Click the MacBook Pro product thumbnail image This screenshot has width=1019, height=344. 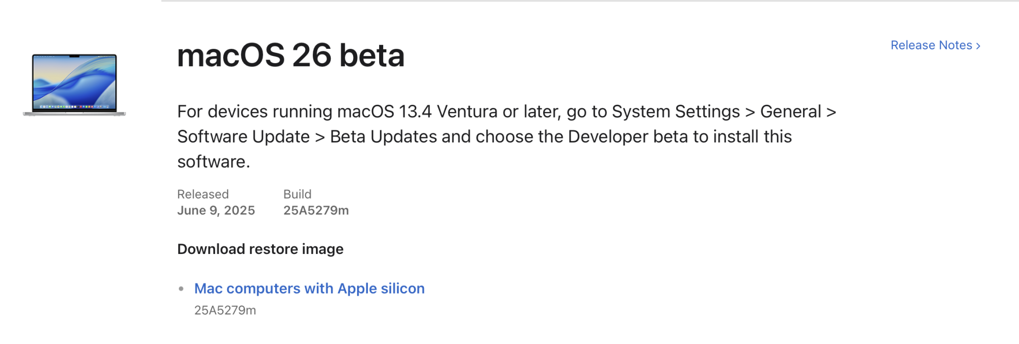click(74, 83)
